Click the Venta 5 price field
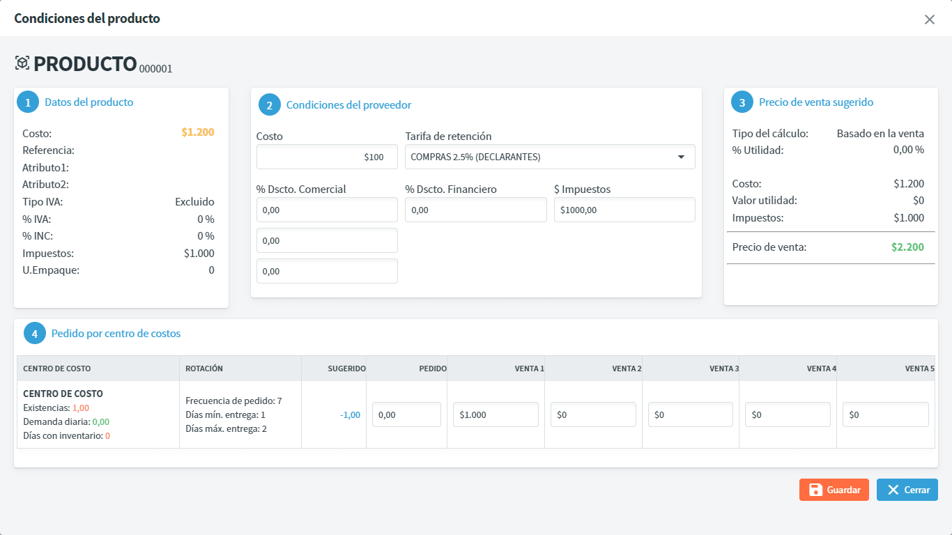Screen dimensions: 952x535 (x=886, y=414)
